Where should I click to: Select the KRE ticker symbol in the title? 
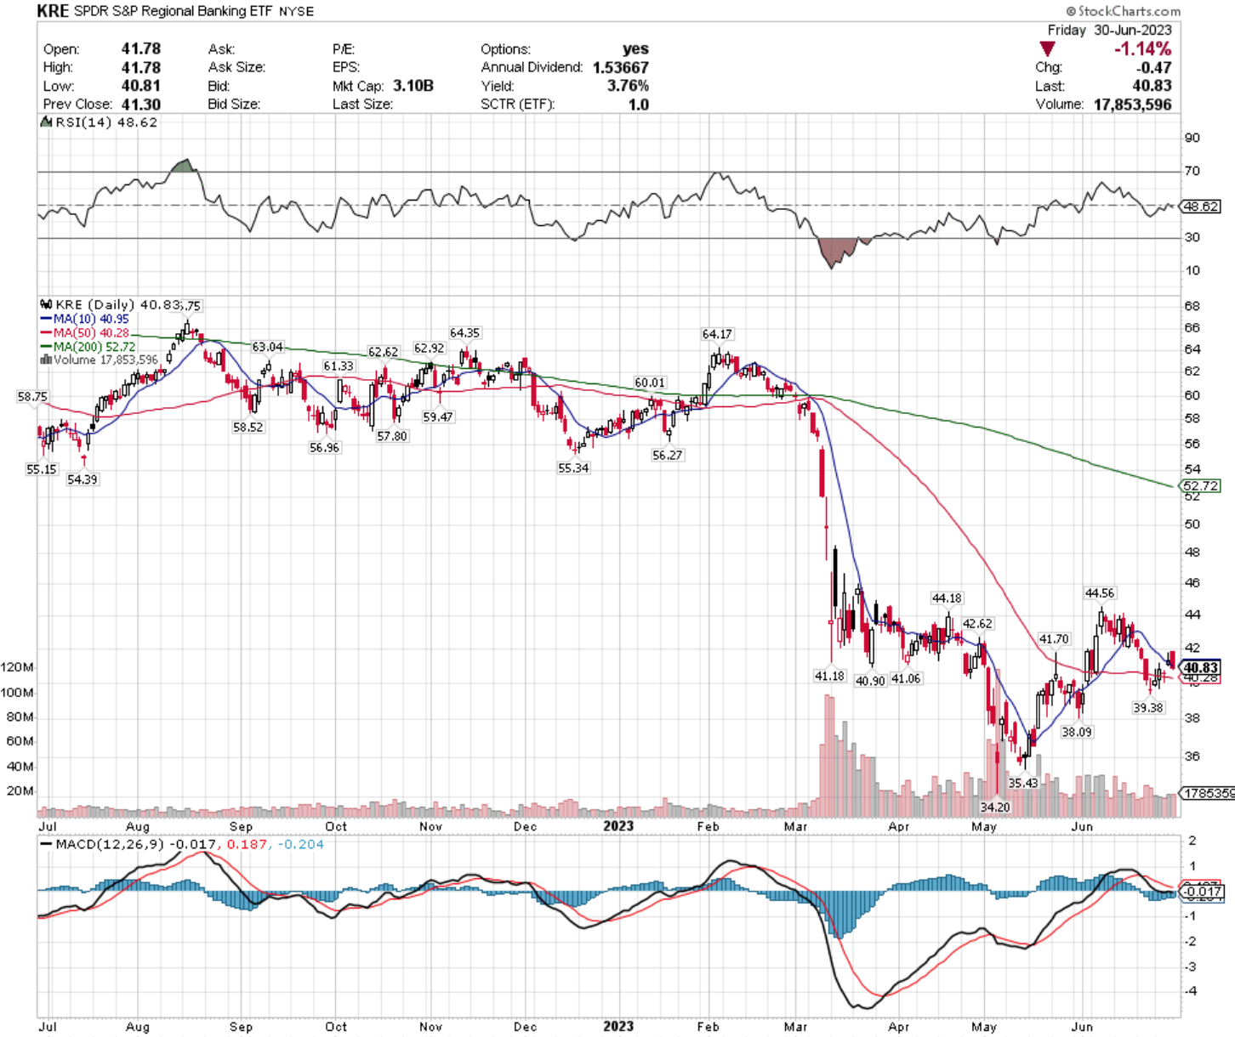point(53,11)
